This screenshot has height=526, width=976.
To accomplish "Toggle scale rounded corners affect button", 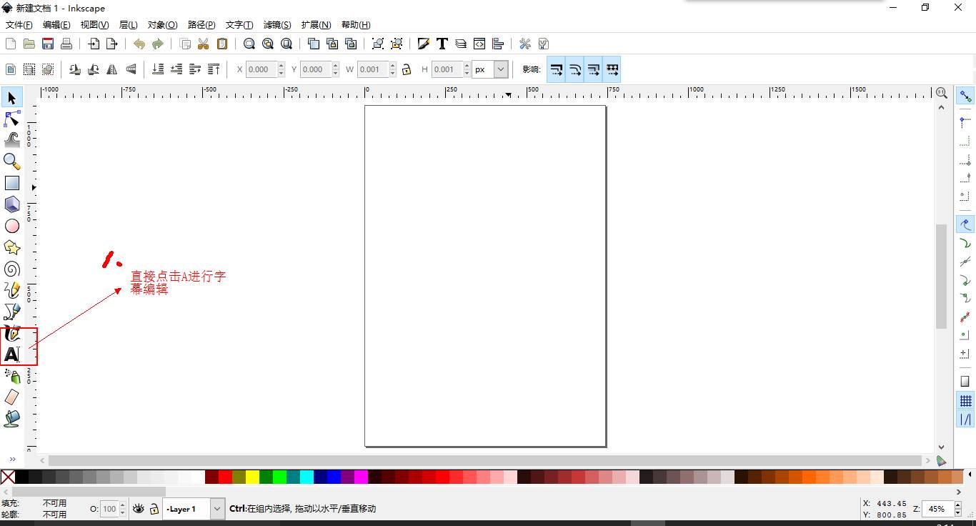I will (574, 69).
